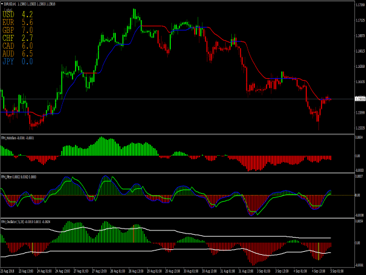
Task: Select the blue JPY currency label
Action: pos(9,62)
